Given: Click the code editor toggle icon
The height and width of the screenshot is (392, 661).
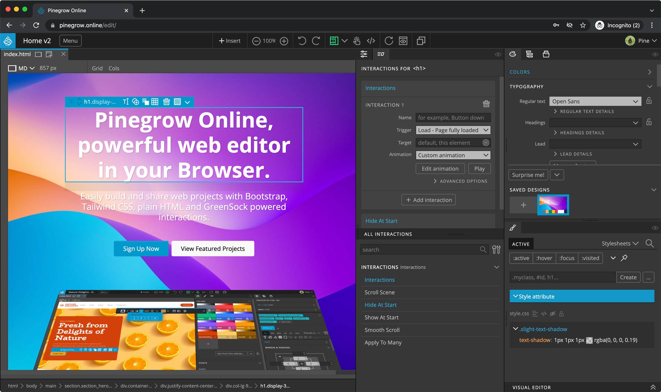Looking at the screenshot, I should pyautogui.click(x=371, y=41).
